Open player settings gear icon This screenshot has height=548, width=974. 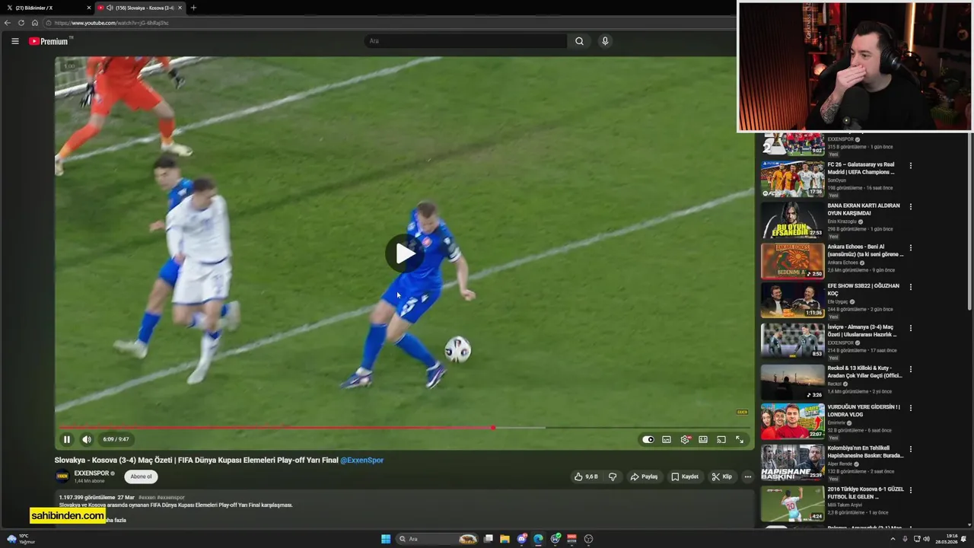tap(685, 439)
